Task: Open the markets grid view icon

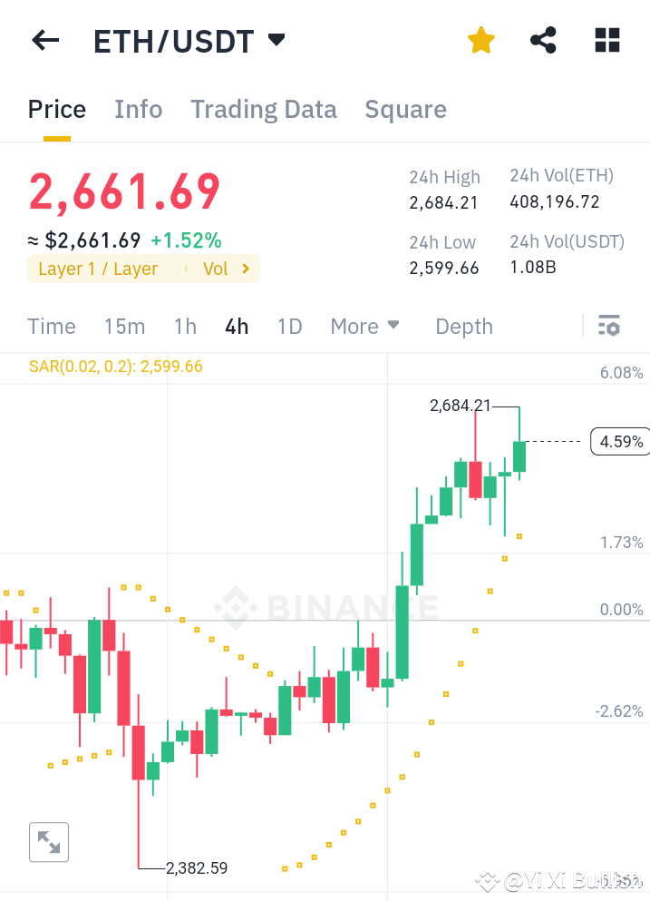Action: [x=606, y=40]
